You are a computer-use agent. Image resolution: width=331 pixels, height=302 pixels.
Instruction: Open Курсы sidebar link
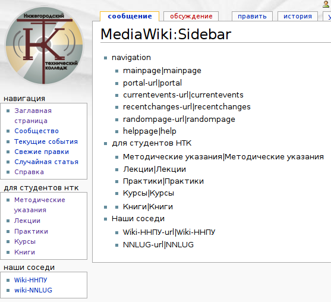25,241
